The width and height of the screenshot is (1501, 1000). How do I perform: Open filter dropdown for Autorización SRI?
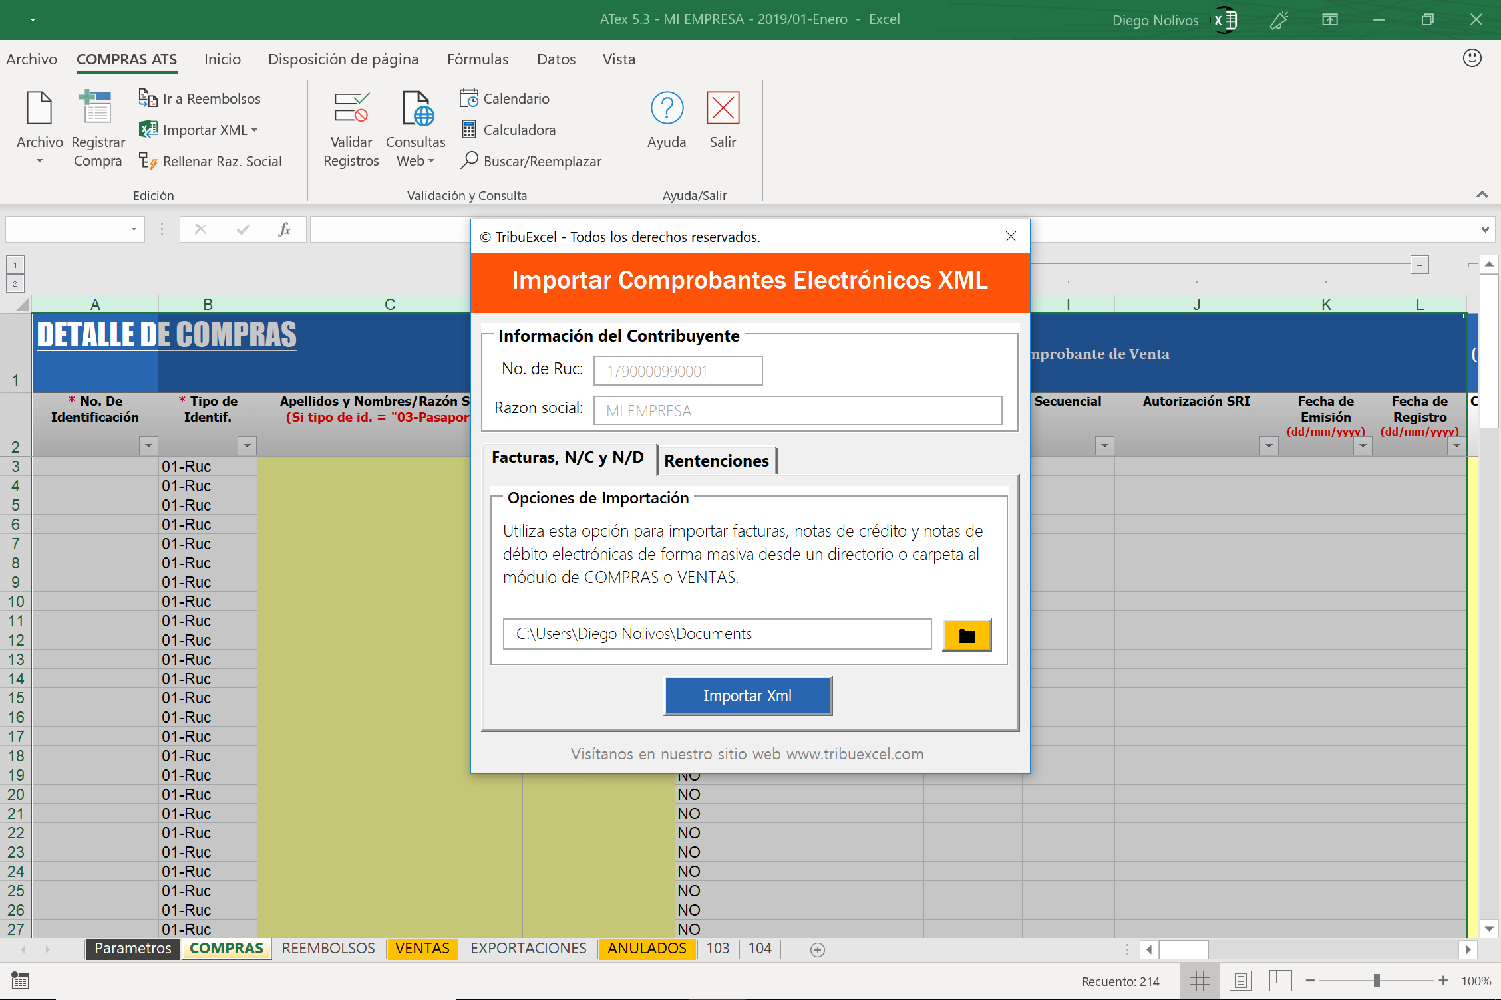pyautogui.click(x=1269, y=445)
